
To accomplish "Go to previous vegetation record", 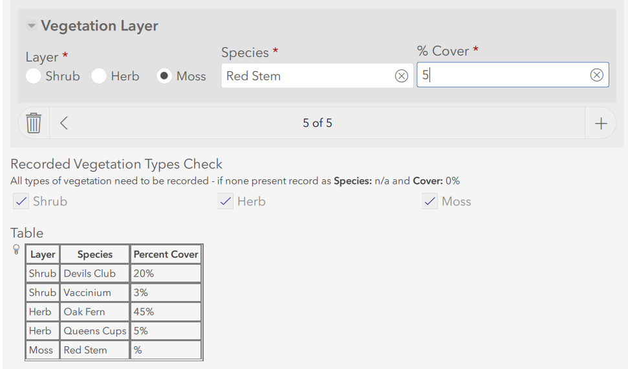I will tap(64, 123).
